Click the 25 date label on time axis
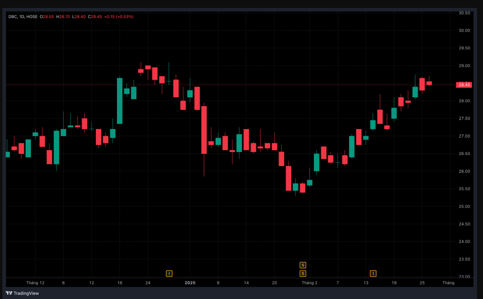Screen dimensions: 483x299 tap(422, 283)
